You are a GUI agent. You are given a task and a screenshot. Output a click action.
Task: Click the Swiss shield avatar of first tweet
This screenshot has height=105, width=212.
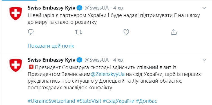15,13
